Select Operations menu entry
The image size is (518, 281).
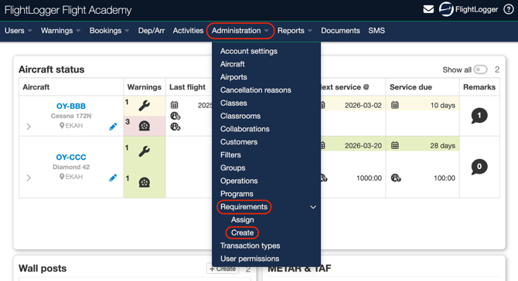pyautogui.click(x=239, y=181)
